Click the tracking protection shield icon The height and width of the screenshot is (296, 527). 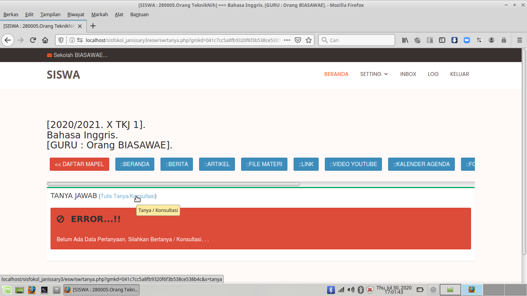tap(61, 40)
